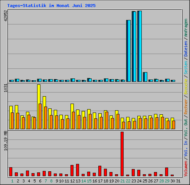Click the 42952 y-axis value label
Screen dimensions: 190x185
point(6,16)
